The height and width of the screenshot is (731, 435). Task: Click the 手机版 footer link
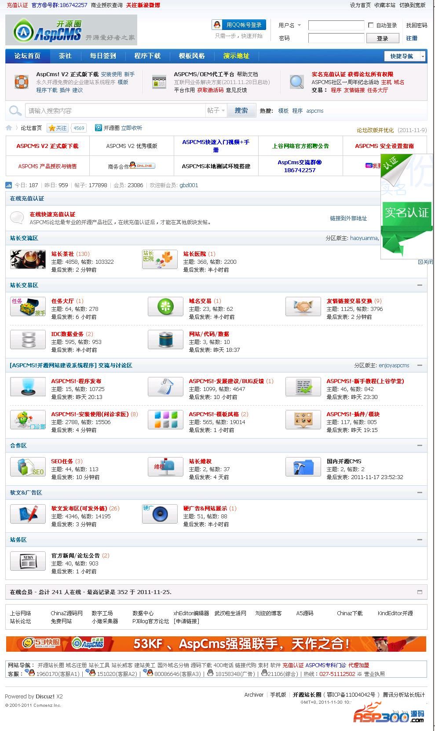(278, 695)
